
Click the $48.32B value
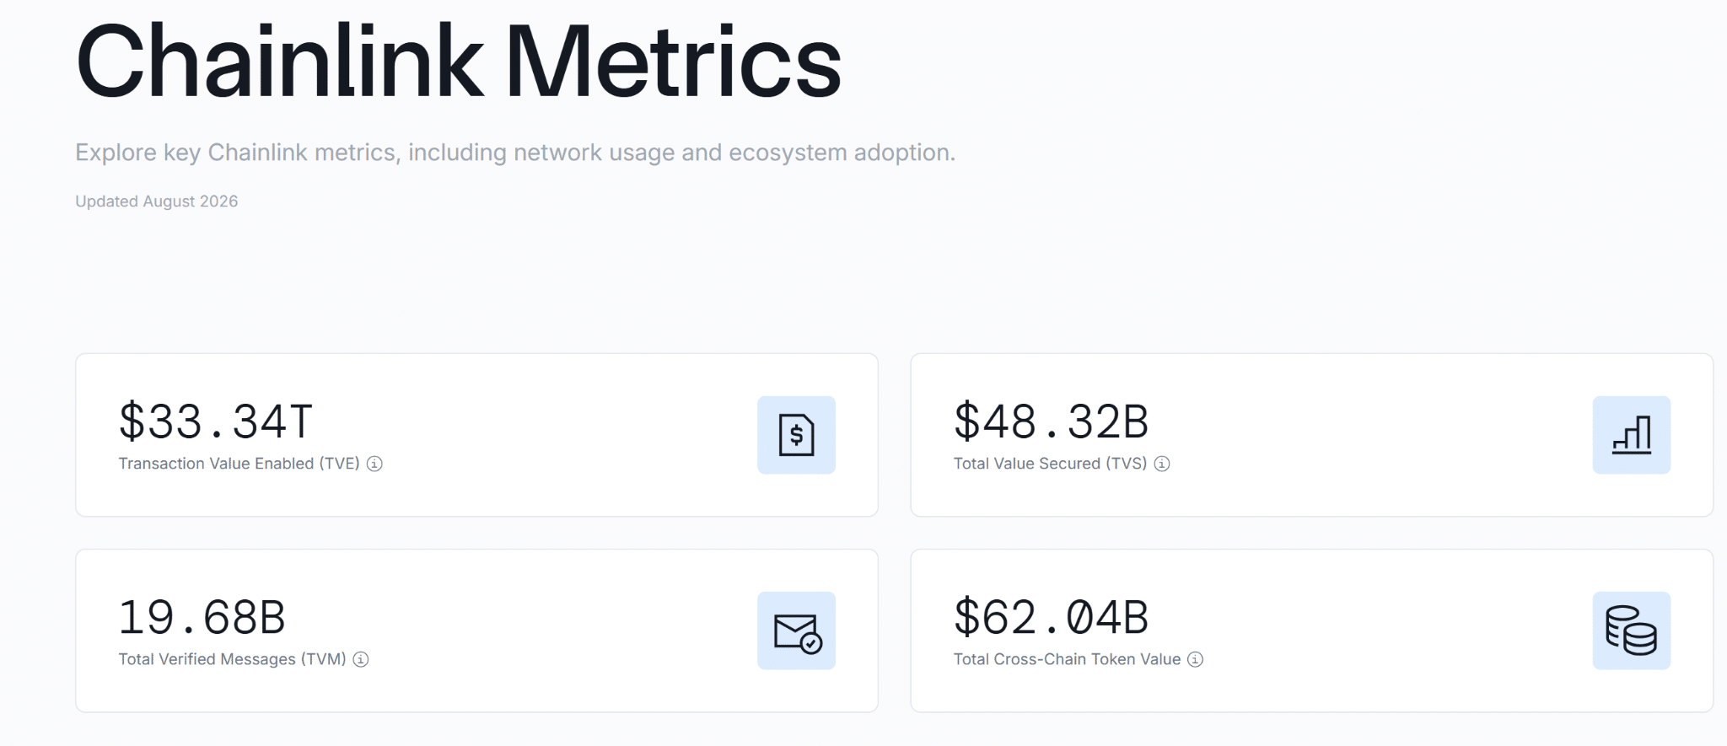(x=1051, y=421)
